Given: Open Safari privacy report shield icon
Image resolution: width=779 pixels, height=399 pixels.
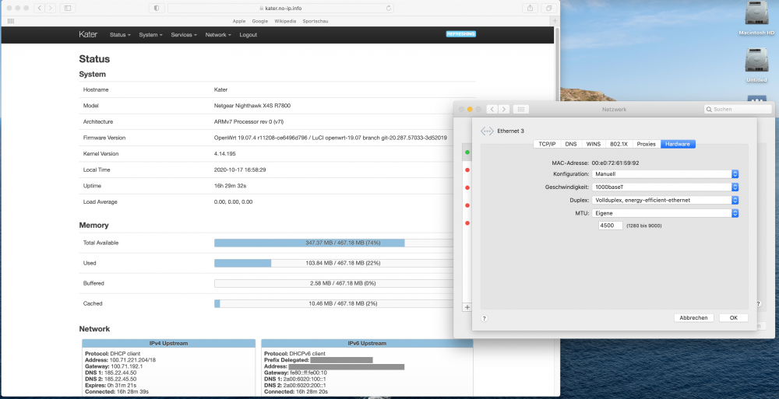Looking at the screenshot, I should coord(157,8).
